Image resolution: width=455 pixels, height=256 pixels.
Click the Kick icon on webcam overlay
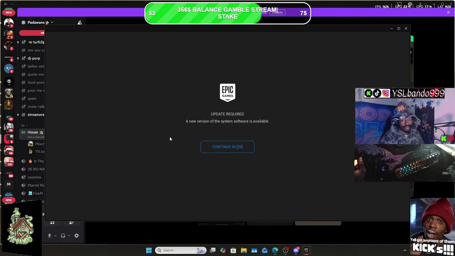coord(368,94)
